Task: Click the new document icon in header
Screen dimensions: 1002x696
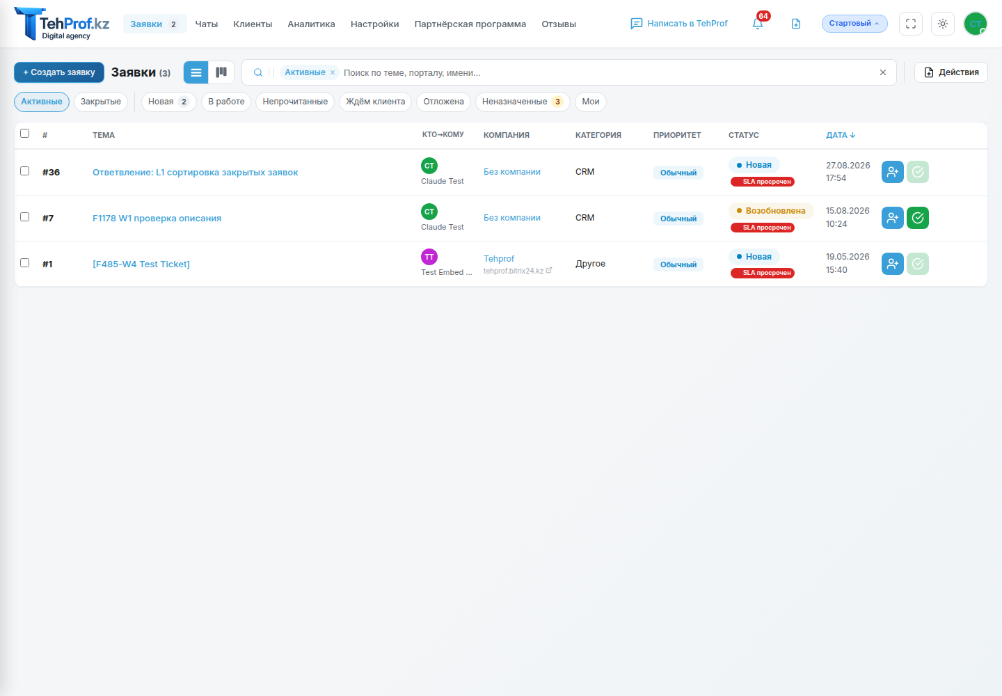Action: [796, 24]
